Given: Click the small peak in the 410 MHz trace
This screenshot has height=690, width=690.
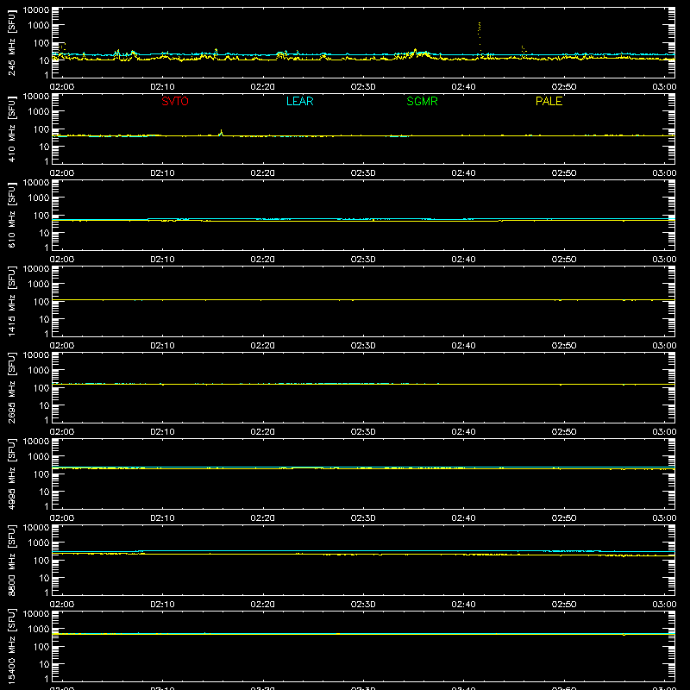Looking at the screenshot, I should click(x=221, y=133).
